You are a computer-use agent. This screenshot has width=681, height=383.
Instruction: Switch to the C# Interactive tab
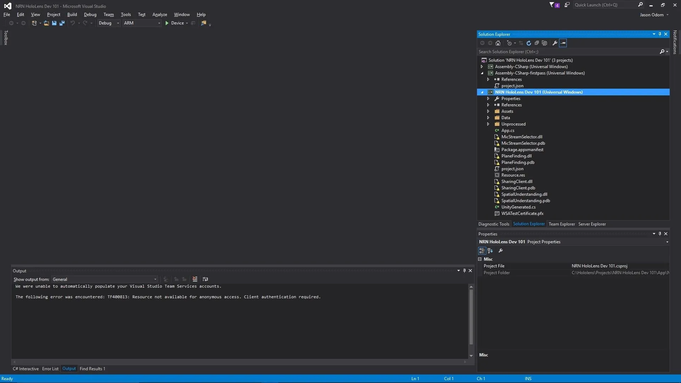(26, 369)
